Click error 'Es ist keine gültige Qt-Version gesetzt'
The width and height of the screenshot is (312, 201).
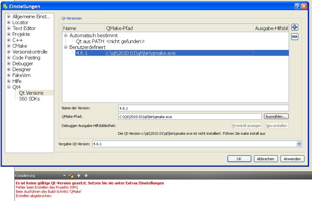click(90, 183)
